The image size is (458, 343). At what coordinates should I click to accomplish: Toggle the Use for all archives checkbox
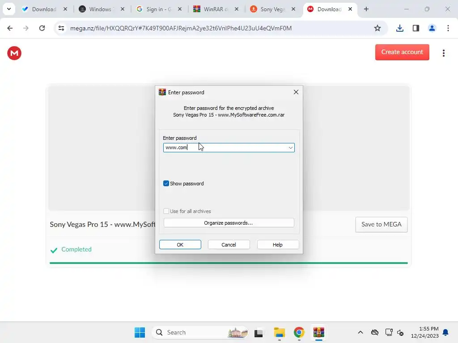[x=166, y=211]
